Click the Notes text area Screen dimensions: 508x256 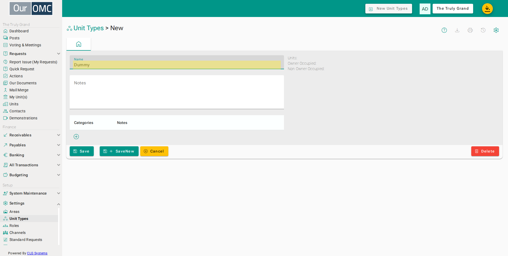(177, 92)
